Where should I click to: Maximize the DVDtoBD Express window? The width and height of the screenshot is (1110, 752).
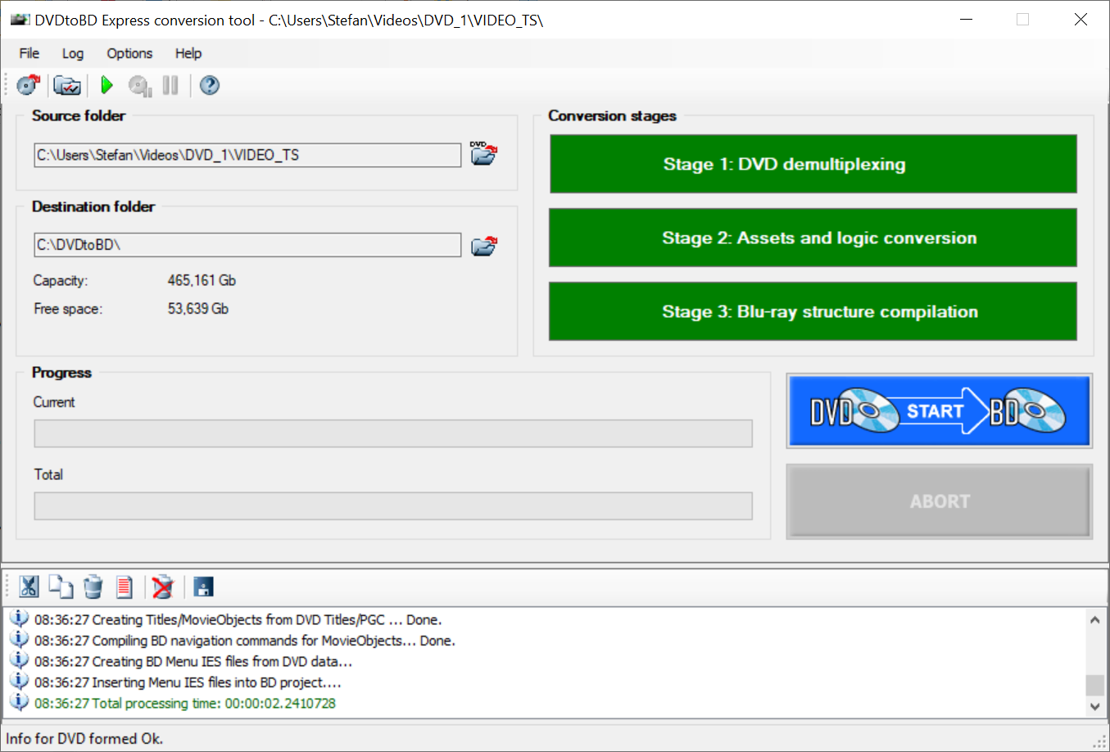1022,20
